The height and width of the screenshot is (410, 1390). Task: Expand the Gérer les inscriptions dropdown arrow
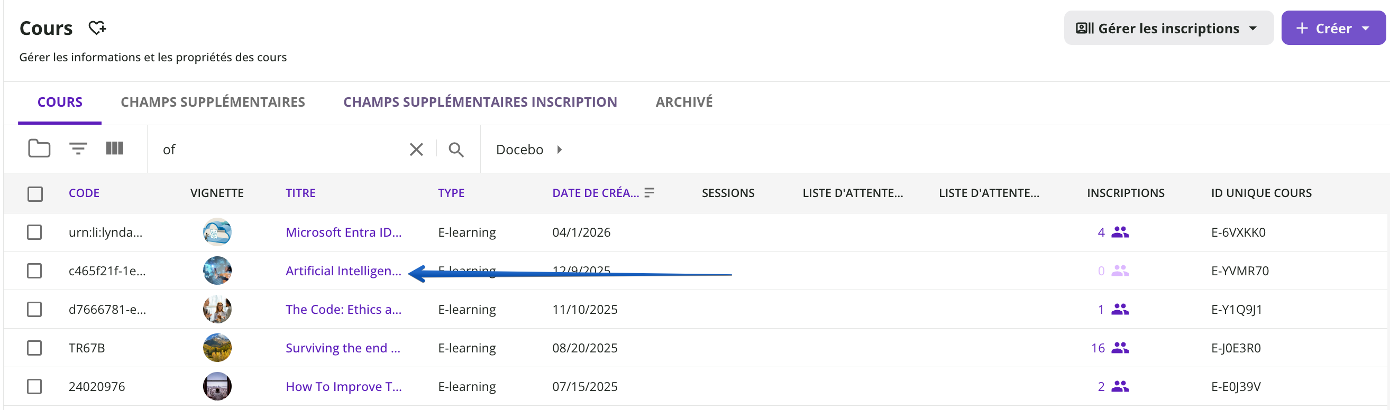pos(1253,28)
